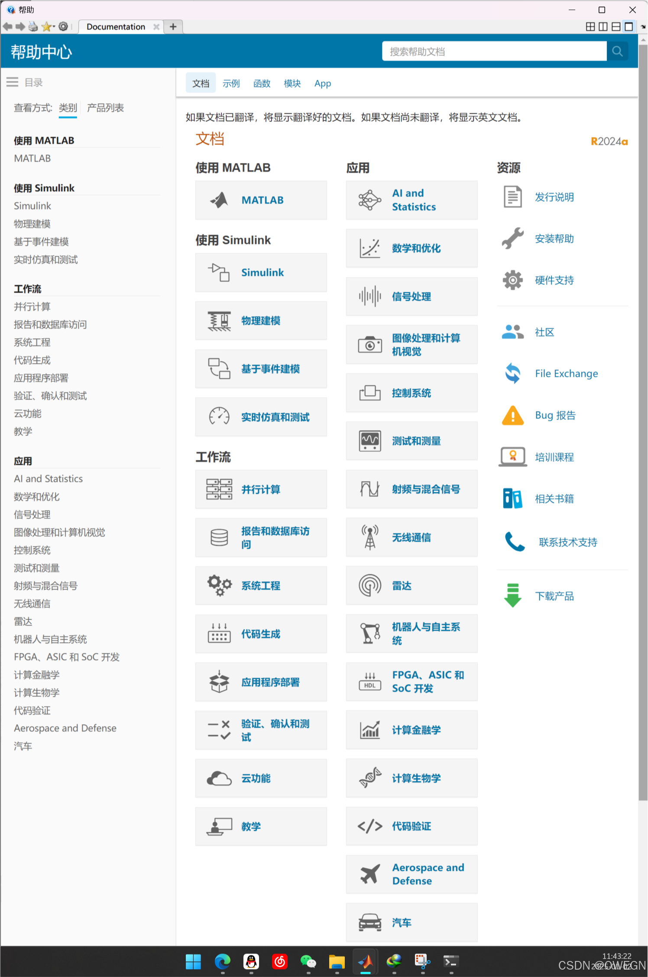Image resolution: width=648 pixels, height=977 pixels.
Task: Open the window dock arrow at top-right corner
Action: coord(643,27)
